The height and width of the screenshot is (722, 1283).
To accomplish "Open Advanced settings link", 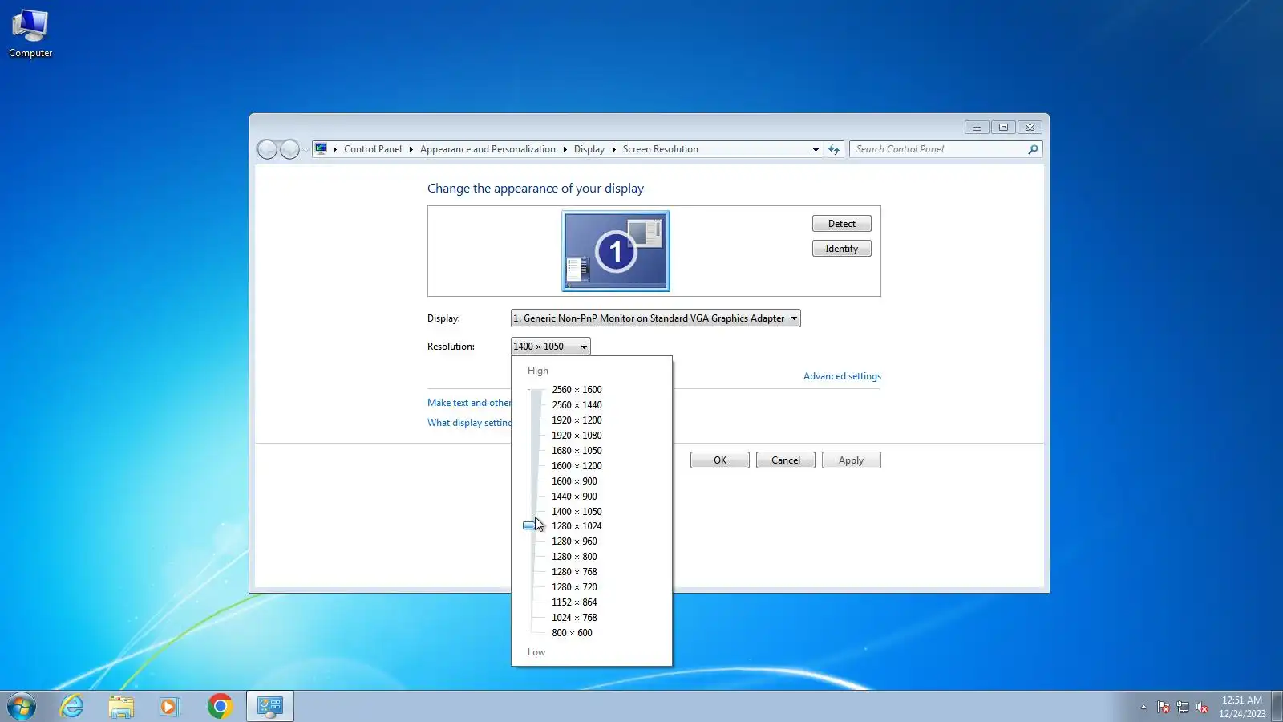I will (x=842, y=376).
